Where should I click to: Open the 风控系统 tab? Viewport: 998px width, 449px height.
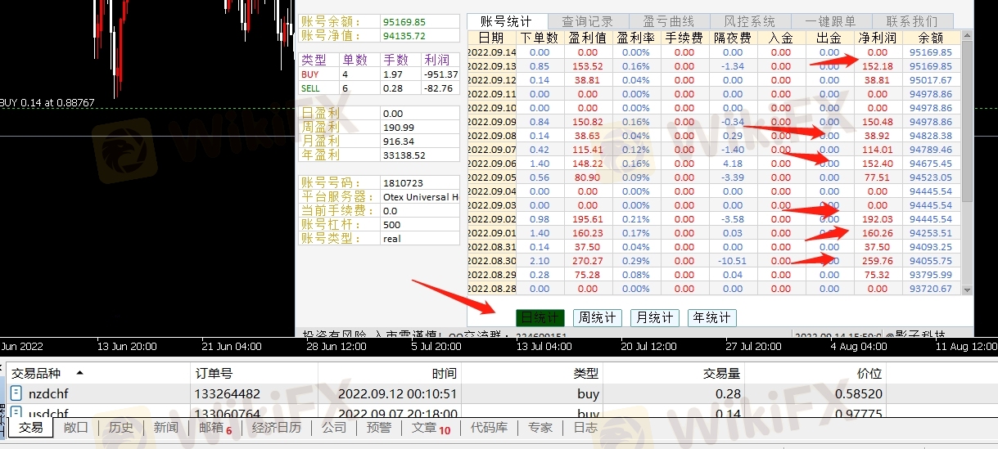(x=749, y=21)
